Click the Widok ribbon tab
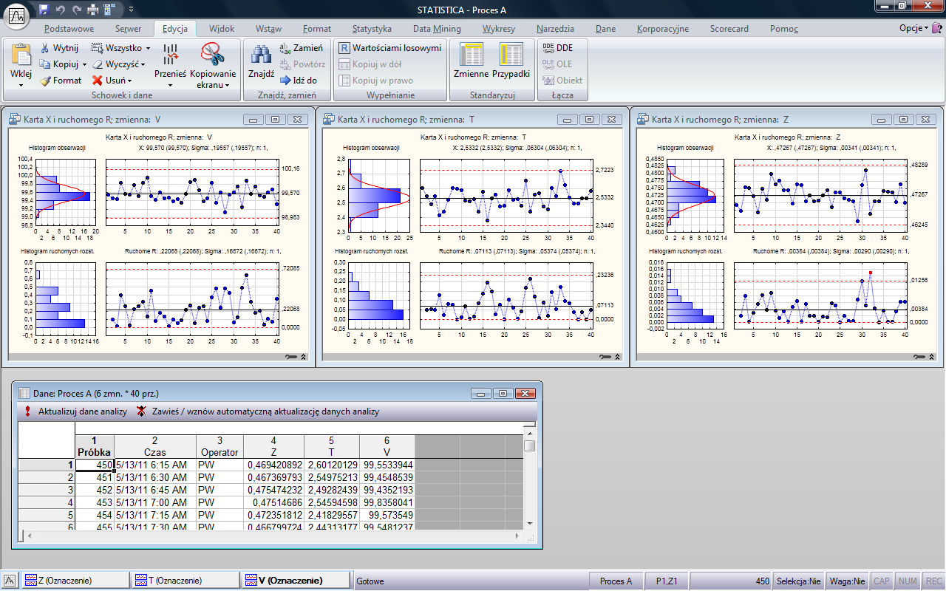The height and width of the screenshot is (591, 946). click(x=222, y=29)
